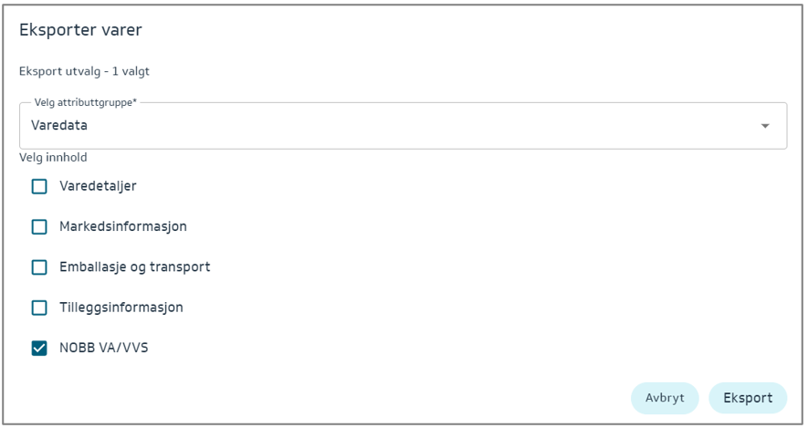808x428 pixels.
Task: Tick the Emballasje og transport checkbox
Action: (x=39, y=267)
